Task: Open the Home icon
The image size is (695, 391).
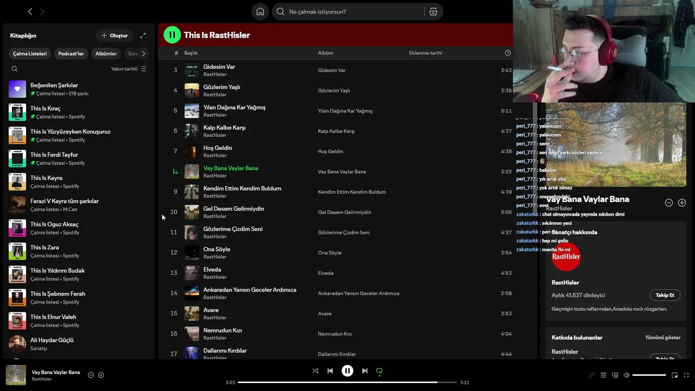Action: click(260, 11)
